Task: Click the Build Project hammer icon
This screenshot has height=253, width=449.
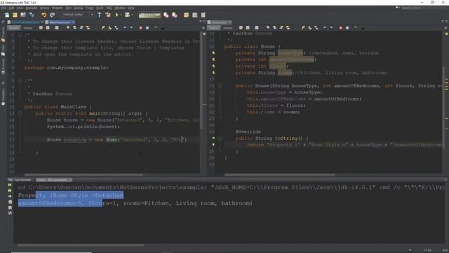Action: tap(100, 15)
